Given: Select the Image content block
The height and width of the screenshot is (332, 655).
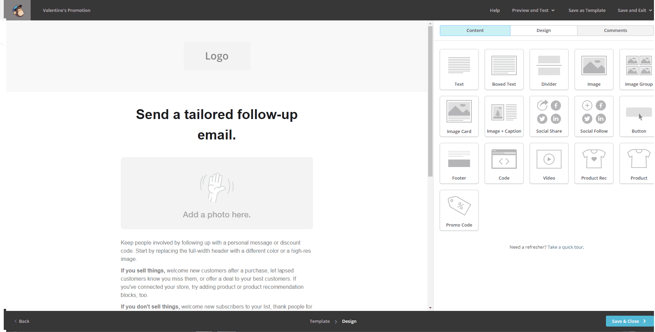Looking at the screenshot, I should (x=594, y=69).
